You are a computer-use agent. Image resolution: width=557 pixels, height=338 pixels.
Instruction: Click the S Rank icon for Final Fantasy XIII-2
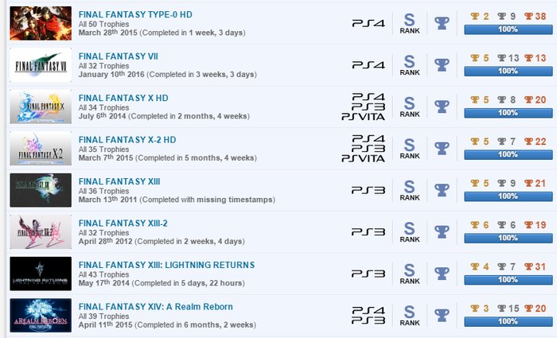tap(410, 232)
